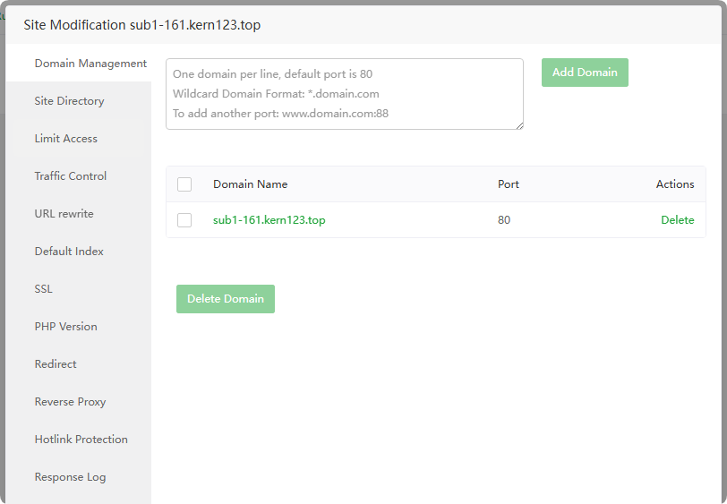Screen dimensions: 727x504
Task: Toggle the select-all domains checkbox
Action: (x=184, y=184)
